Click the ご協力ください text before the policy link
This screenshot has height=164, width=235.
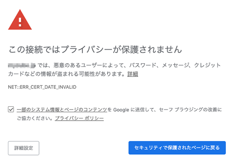pos(34,118)
